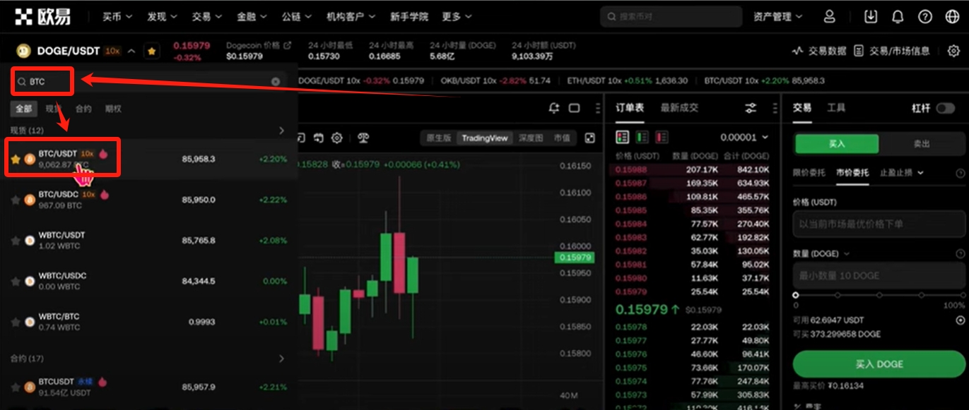
Task: Switch chart to 原生版 view
Action: point(438,138)
